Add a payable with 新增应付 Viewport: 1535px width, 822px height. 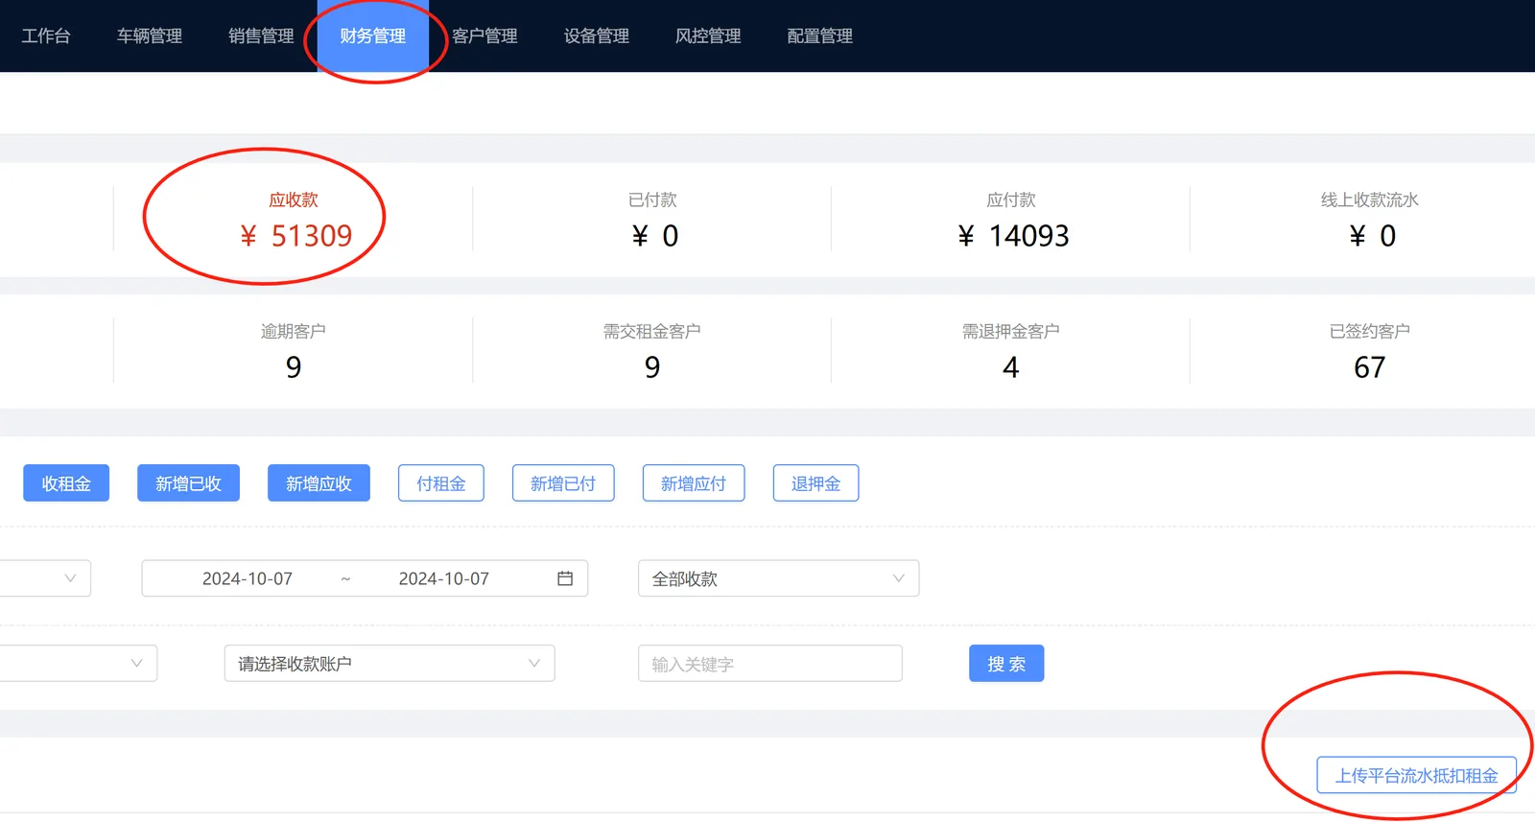coord(694,483)
